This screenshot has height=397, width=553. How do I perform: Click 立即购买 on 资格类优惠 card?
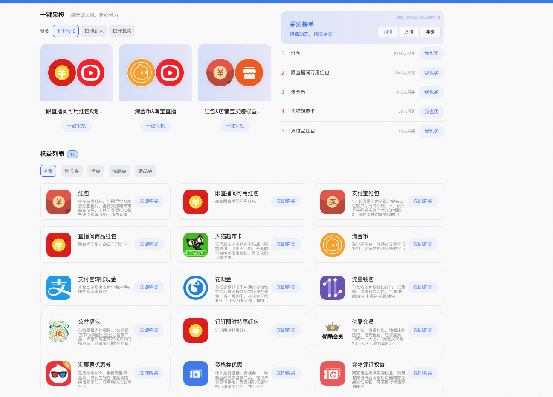pos(286,373)
